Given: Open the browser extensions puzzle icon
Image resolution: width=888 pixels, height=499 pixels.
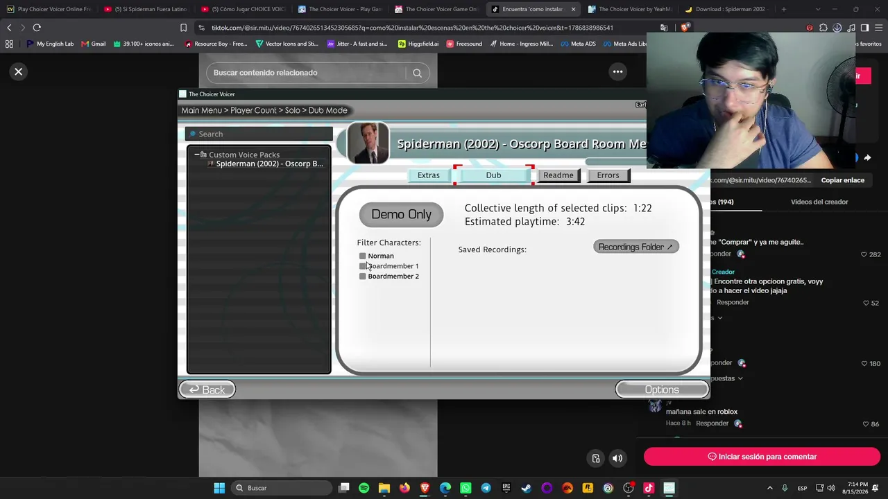Looking at the screenshot, I should click(823, 28).
